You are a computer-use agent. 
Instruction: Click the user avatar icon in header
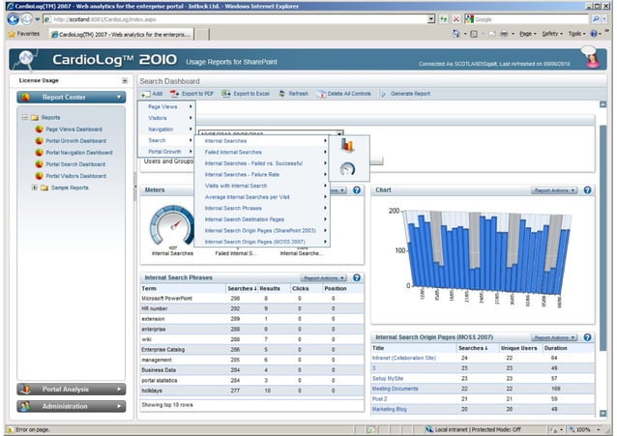592,57
